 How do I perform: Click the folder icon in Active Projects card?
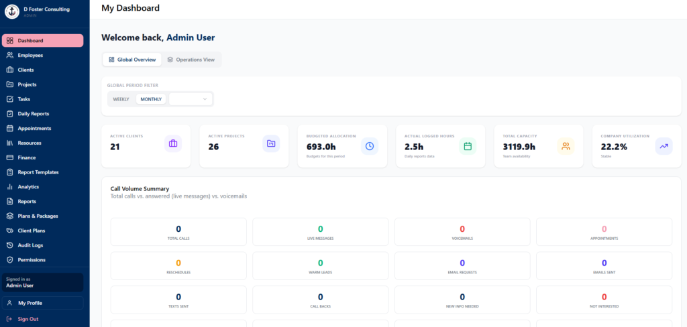(271, 143)
